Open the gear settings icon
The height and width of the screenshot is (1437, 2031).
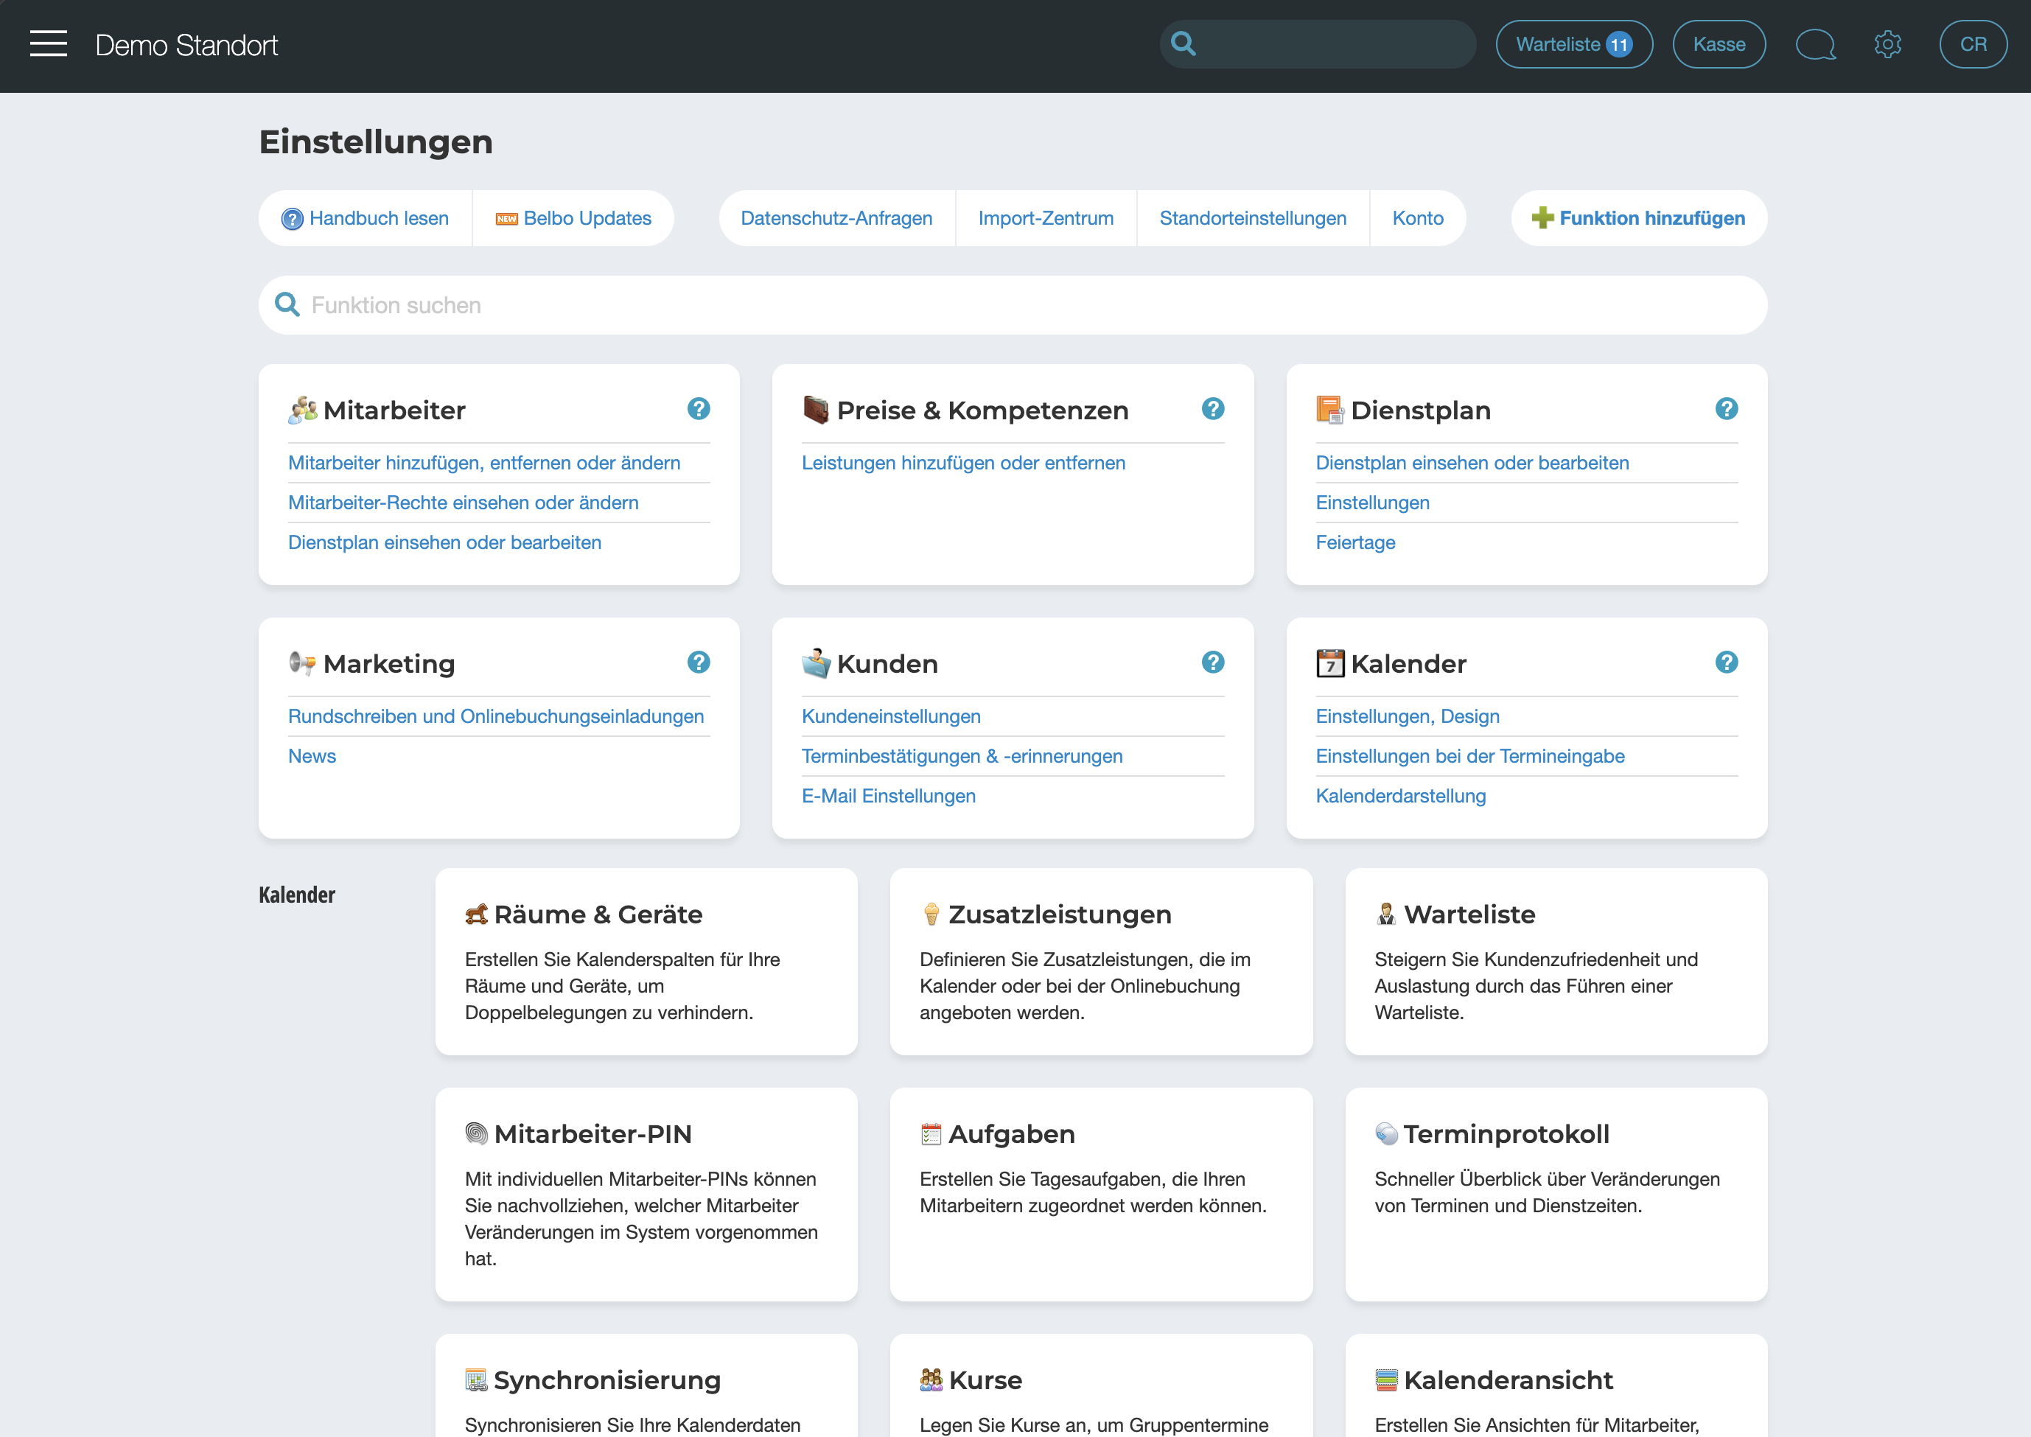pos(1887,43)
